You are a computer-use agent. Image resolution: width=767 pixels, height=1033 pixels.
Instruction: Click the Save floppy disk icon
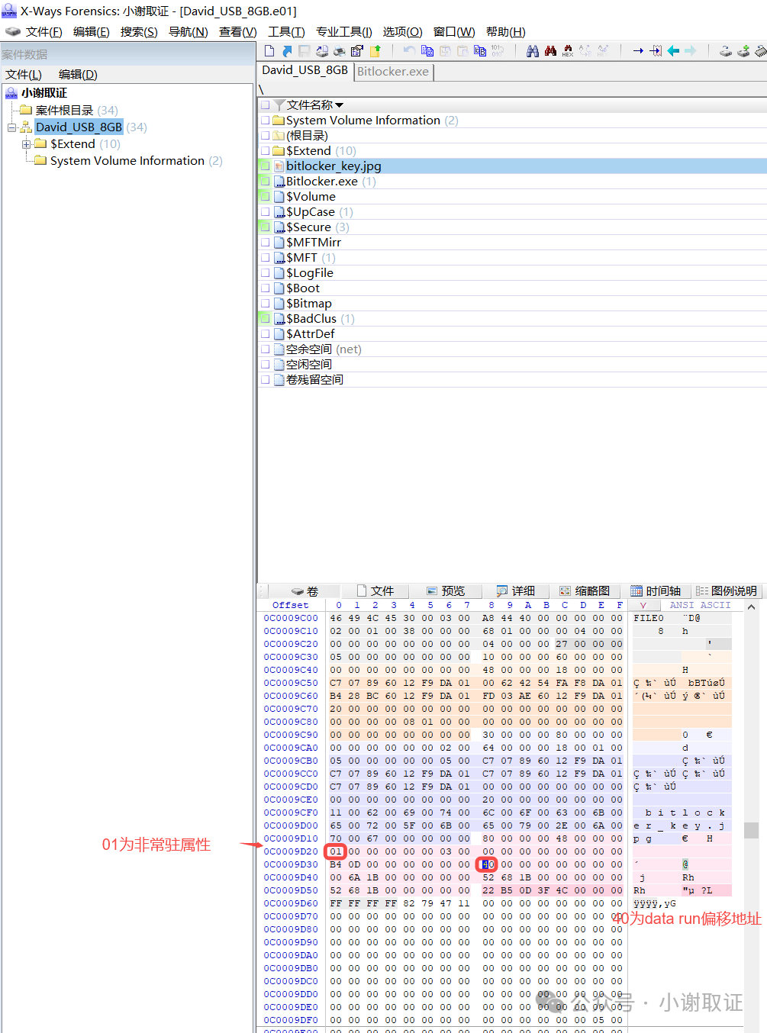(304, 51)
